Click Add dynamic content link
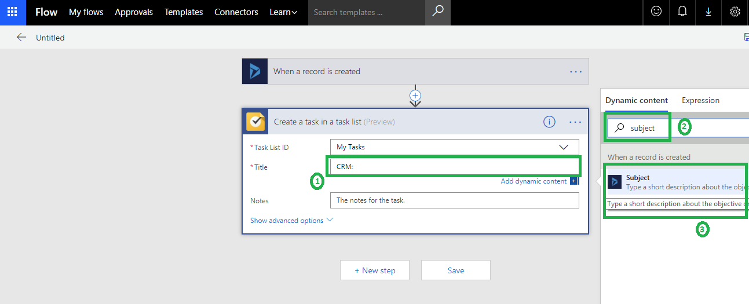749x304 pixels. pos(534,181)
